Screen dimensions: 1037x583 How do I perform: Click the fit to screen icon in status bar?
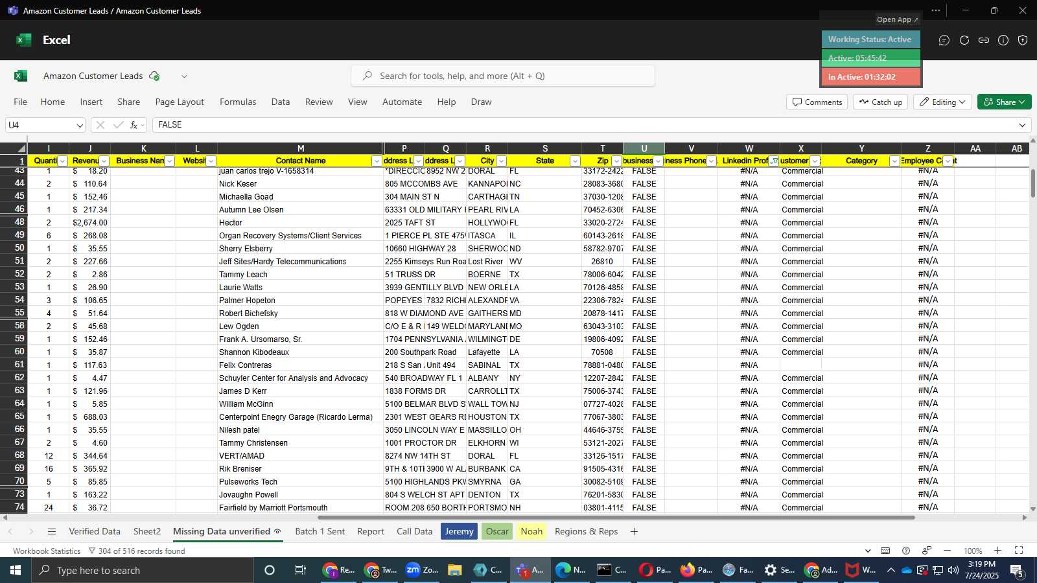coord(1019,551)
